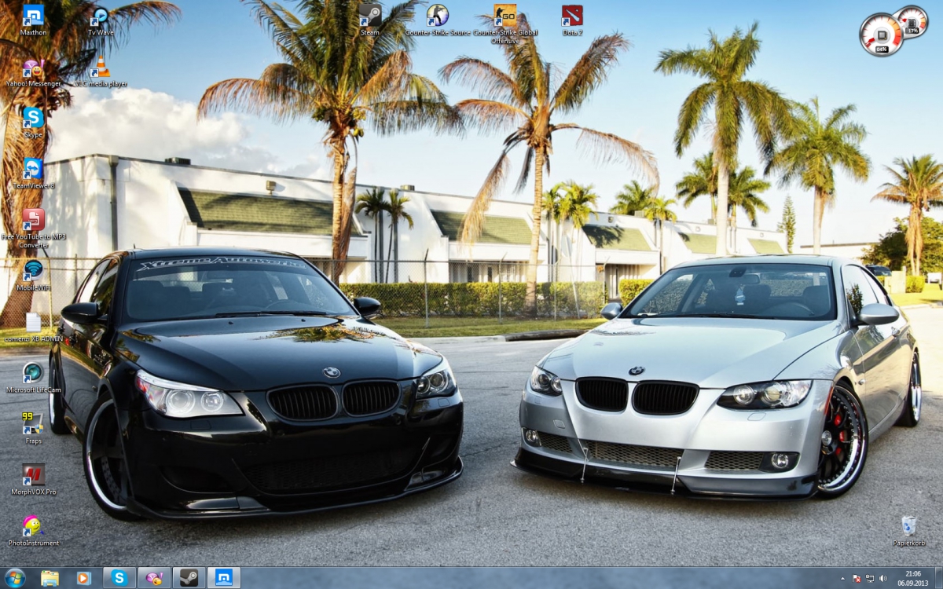Select the Yahoo! Messenger desktop icon
This screenshot has height=589, width=943.
coord(33,72)
